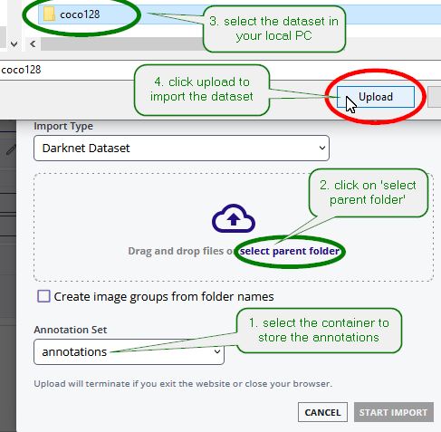Image resolution: width=441 pixels, height=432 pixels.
Task: Open the Annotation Set dropdown showing annotations
Action: 129,351
